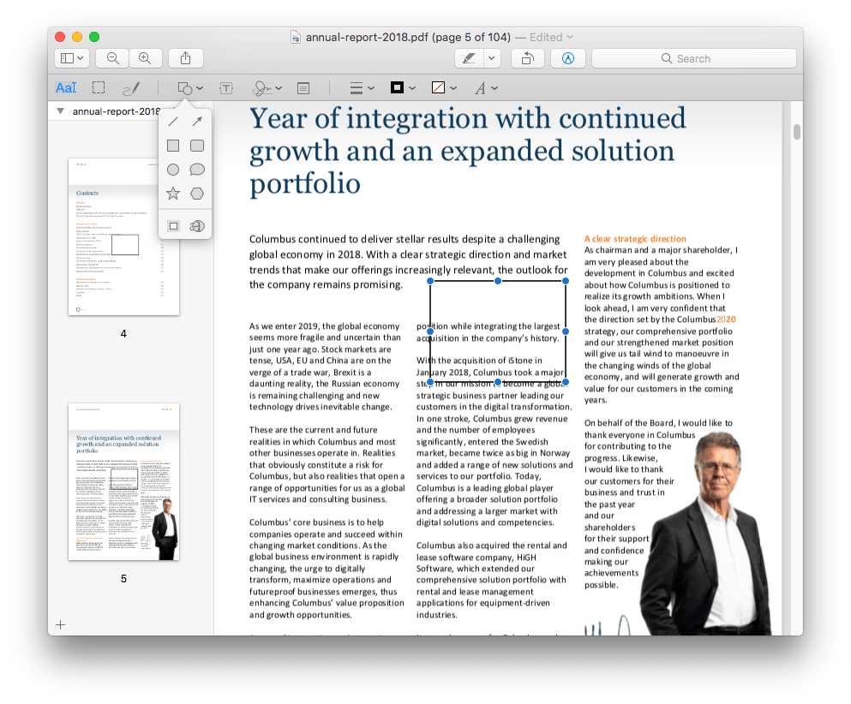Open the Text tool to insert a text box
Viewport: 851px width, 704px height.
(226, 87)
